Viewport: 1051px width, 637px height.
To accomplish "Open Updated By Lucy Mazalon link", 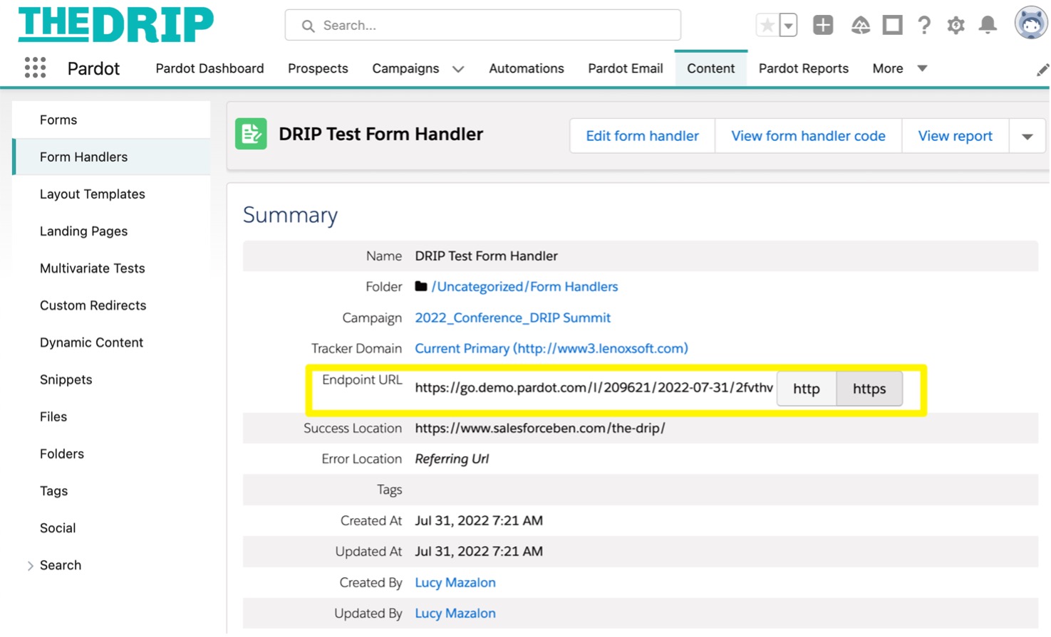I will click(x=455, y=613).
